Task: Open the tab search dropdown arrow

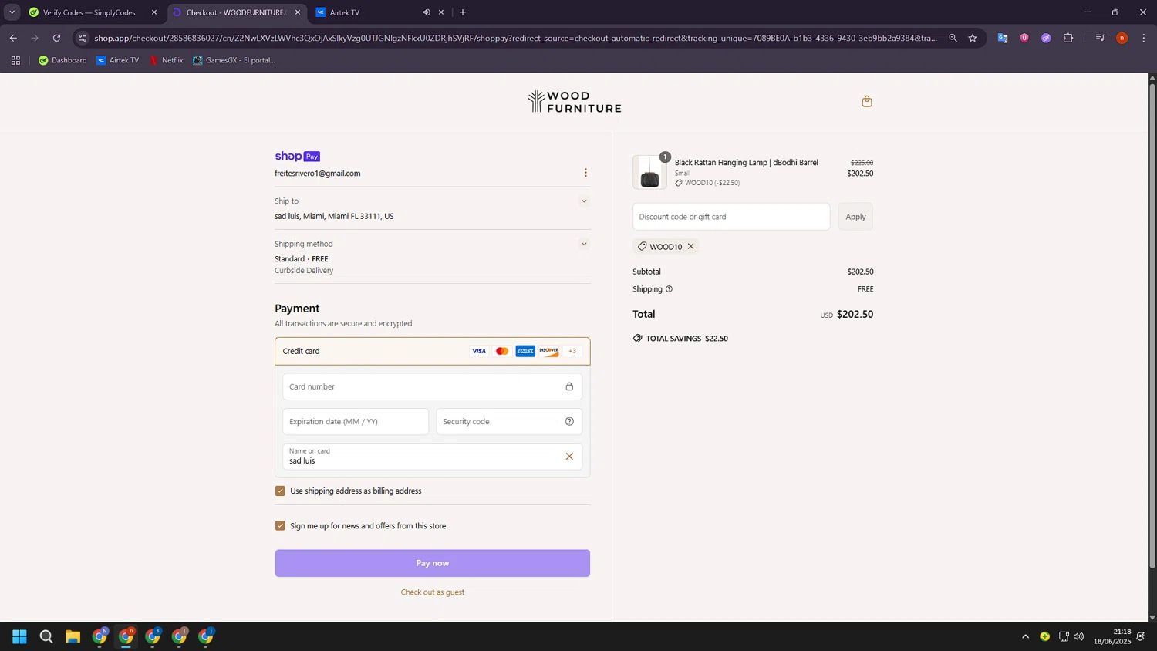Action: click(12, 12)
